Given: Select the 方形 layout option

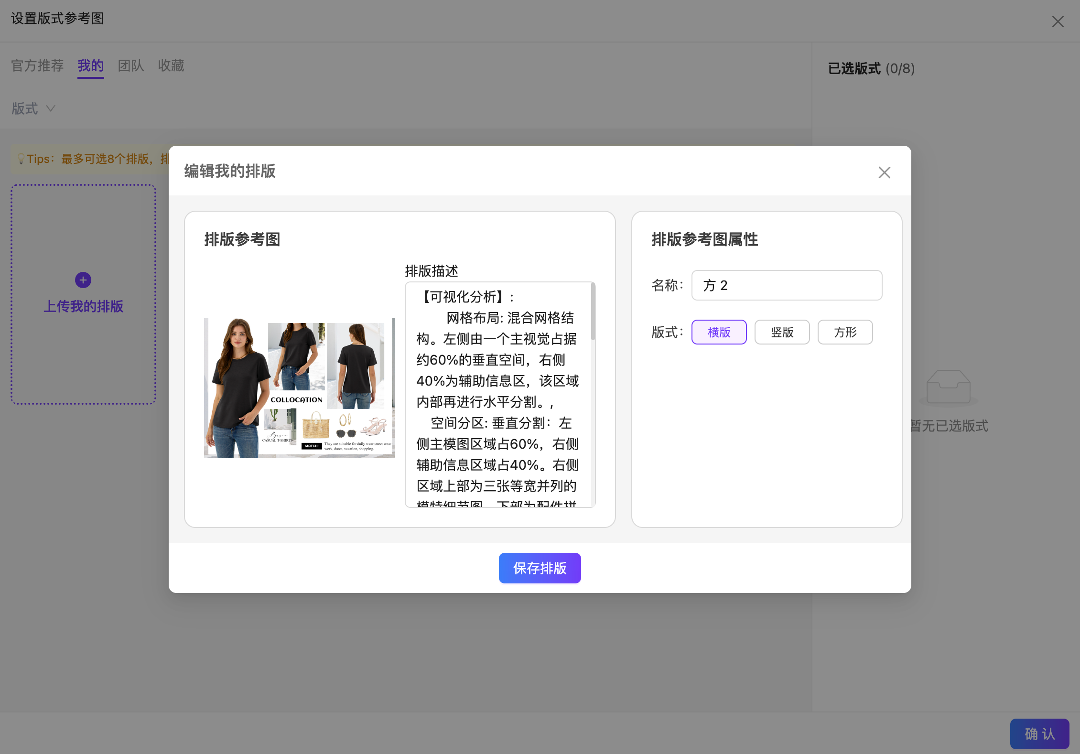Looking at the screenshot, I should (x=845, y=332).
